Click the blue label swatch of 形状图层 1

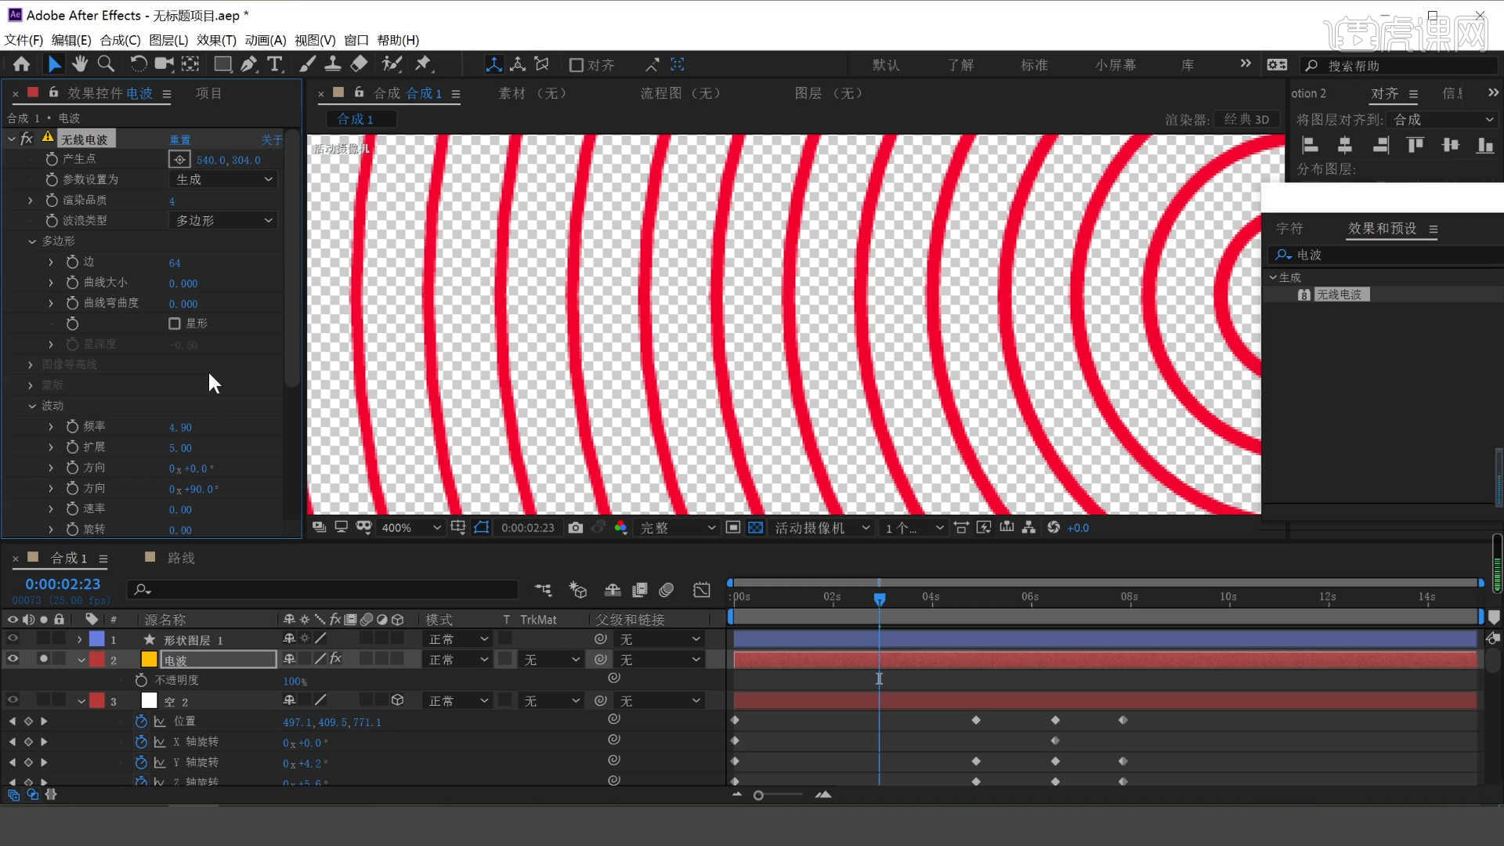tap(96, 639)
